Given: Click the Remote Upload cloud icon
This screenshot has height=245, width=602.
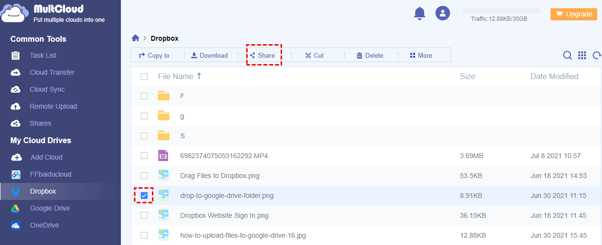Looking at the screenshot, I should (16, 106).
